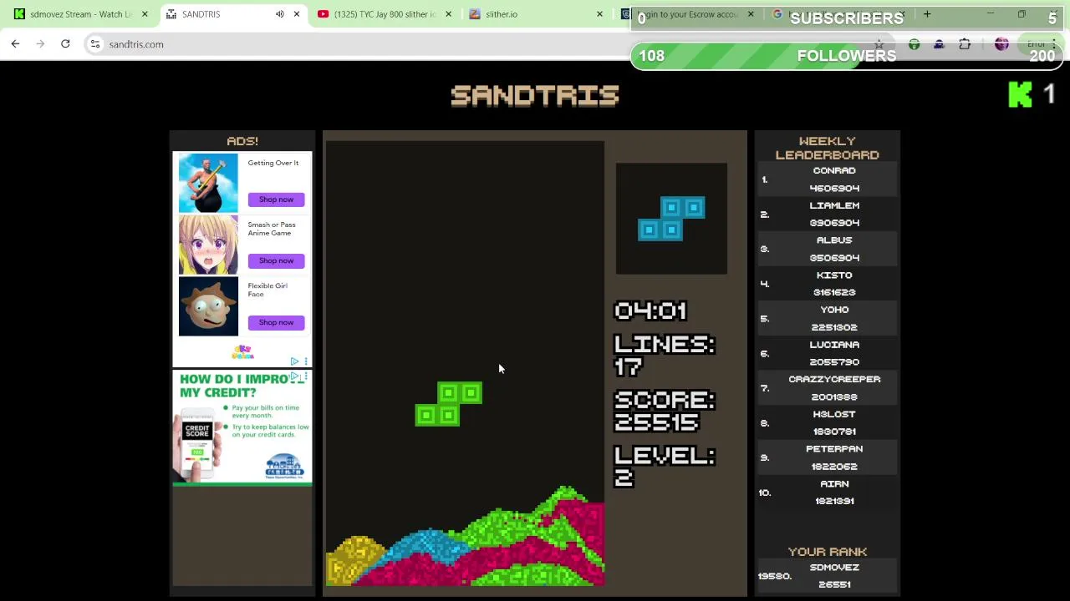Click the SUBSCRIBERS progress bar overlay
This screenshot has width=1070, height=601.
point(847,18)
